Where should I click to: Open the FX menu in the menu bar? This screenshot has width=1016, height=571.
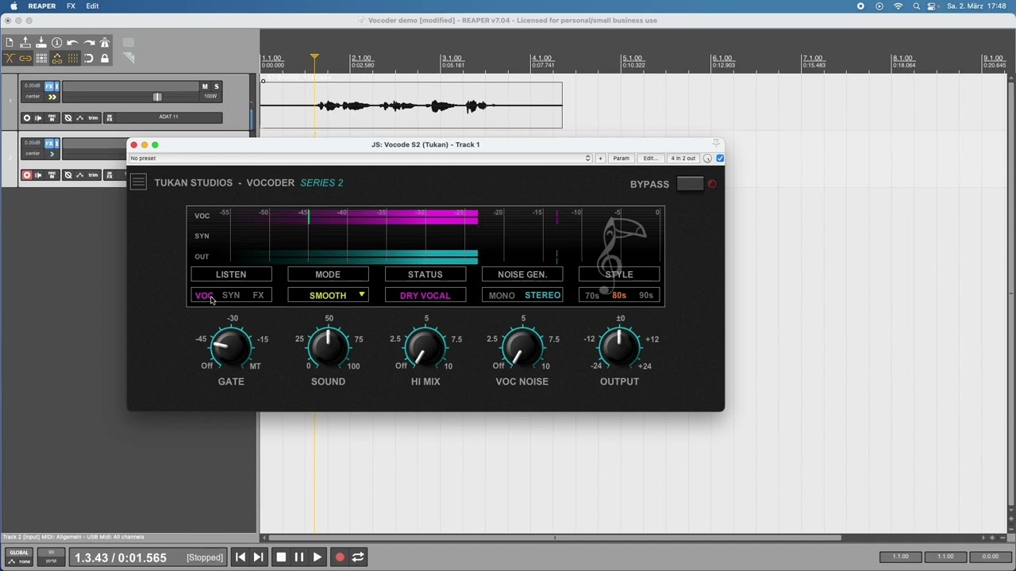pos(71,6)
